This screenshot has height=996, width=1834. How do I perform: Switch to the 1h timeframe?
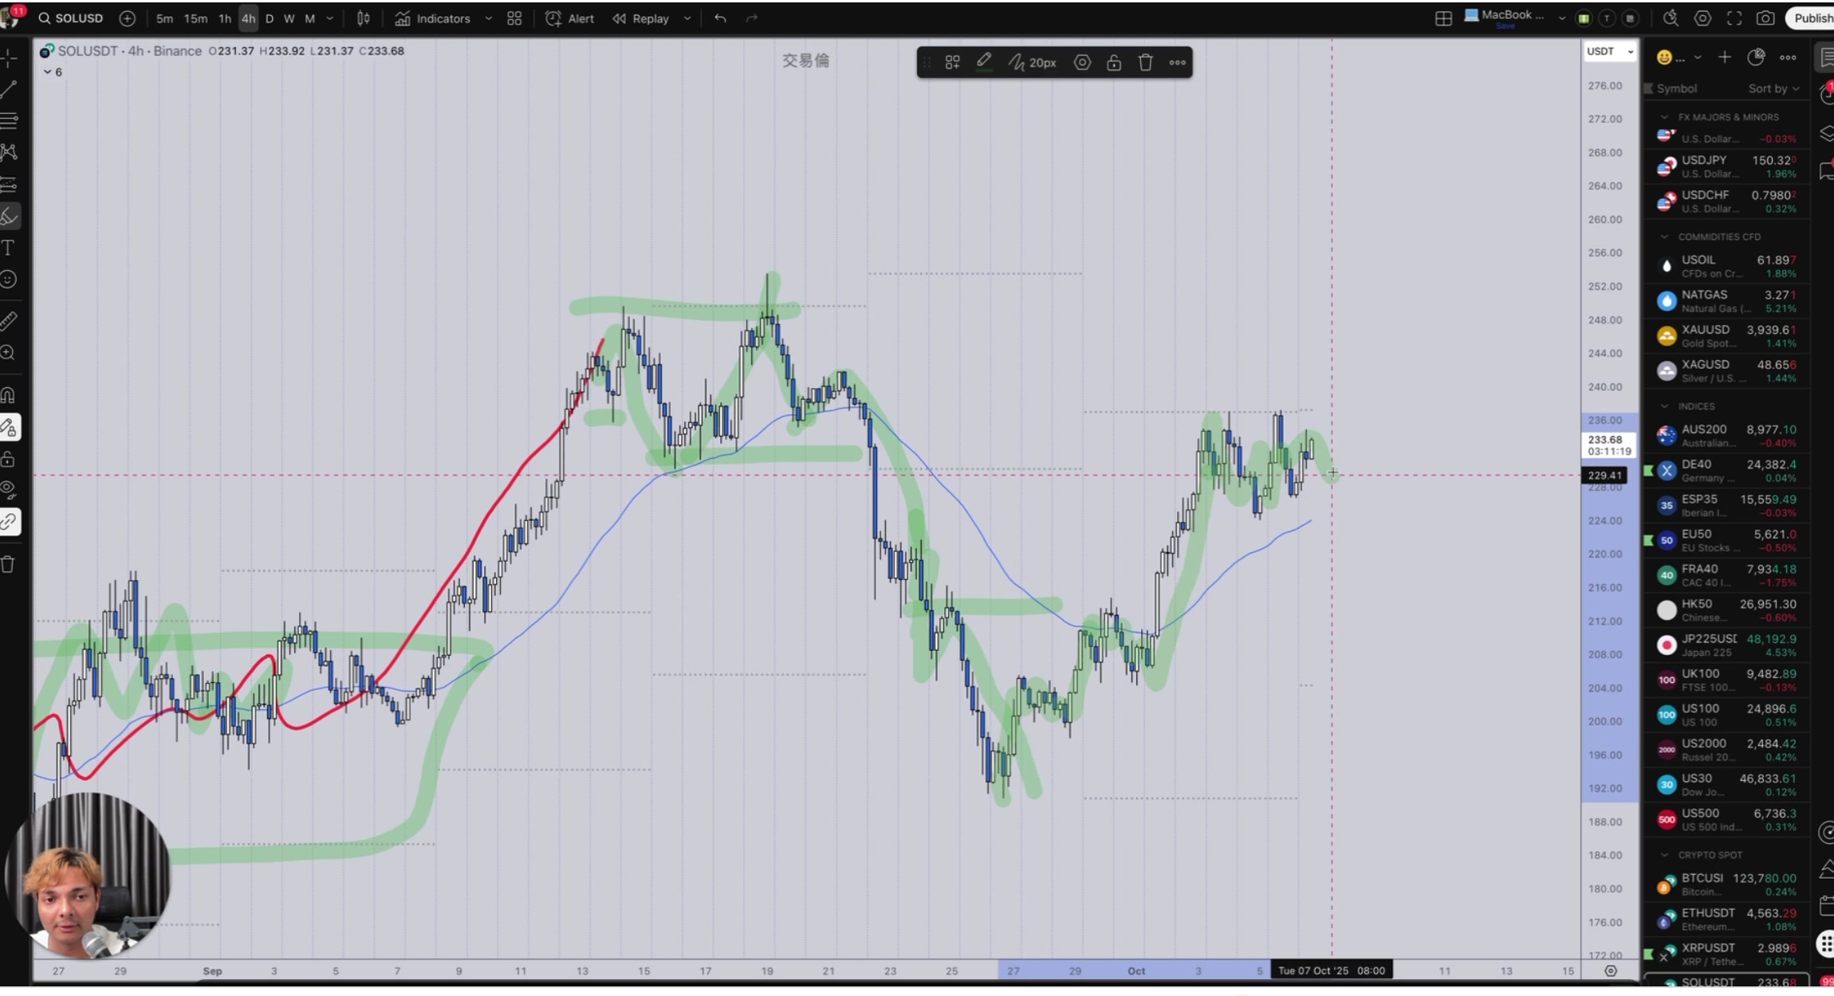225,18
